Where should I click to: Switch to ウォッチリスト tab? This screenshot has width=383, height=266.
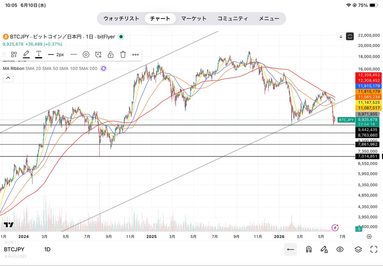pos(121,18)
